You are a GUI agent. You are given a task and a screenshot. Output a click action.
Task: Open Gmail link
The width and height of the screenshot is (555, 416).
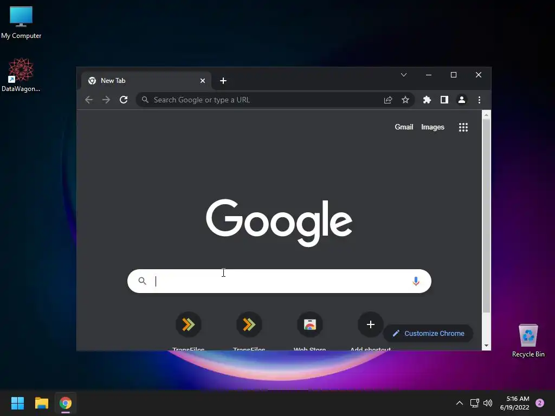[x=404, y=127]
